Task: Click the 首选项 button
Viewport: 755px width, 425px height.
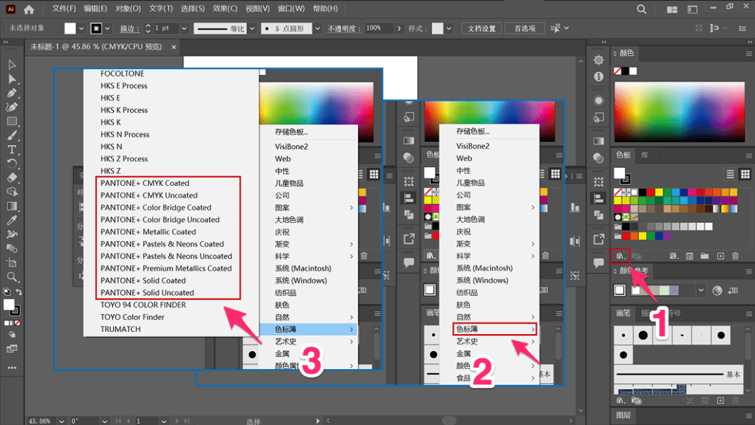Action: pos(525,29)
